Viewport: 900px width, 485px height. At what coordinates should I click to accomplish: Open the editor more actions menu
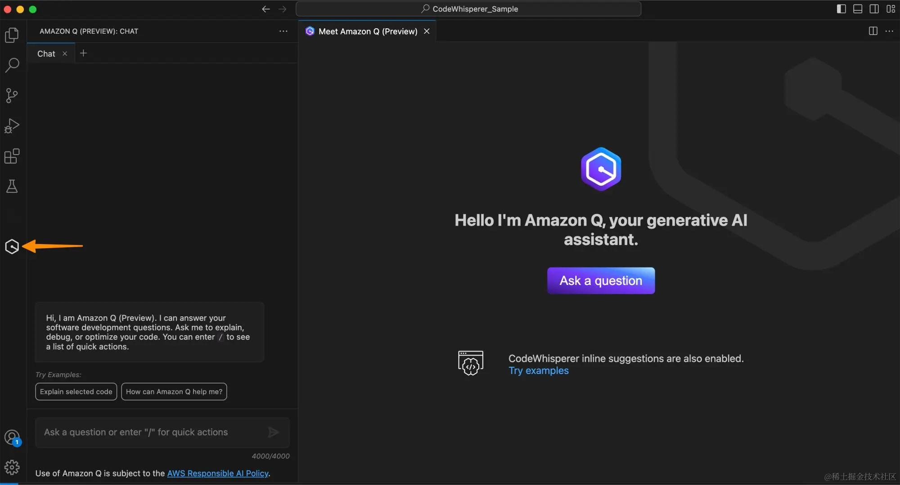click(890, 31)
